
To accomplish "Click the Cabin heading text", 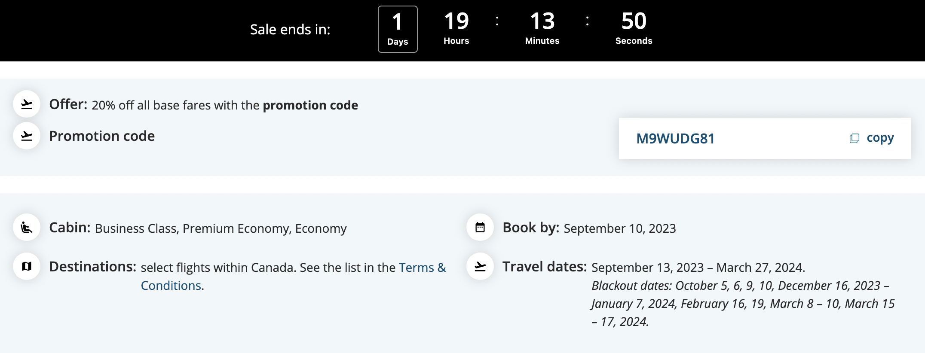I will click(x=70, y=228).
